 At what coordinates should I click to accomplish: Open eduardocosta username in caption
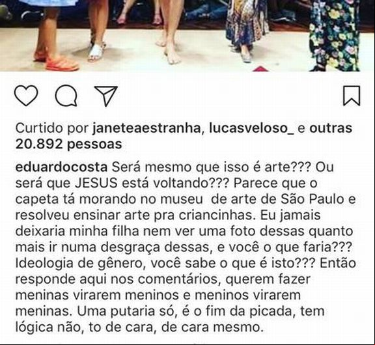(x=61, y=167)
